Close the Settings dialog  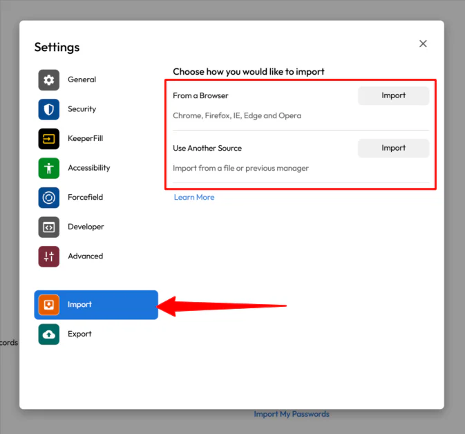pos(423,44)
